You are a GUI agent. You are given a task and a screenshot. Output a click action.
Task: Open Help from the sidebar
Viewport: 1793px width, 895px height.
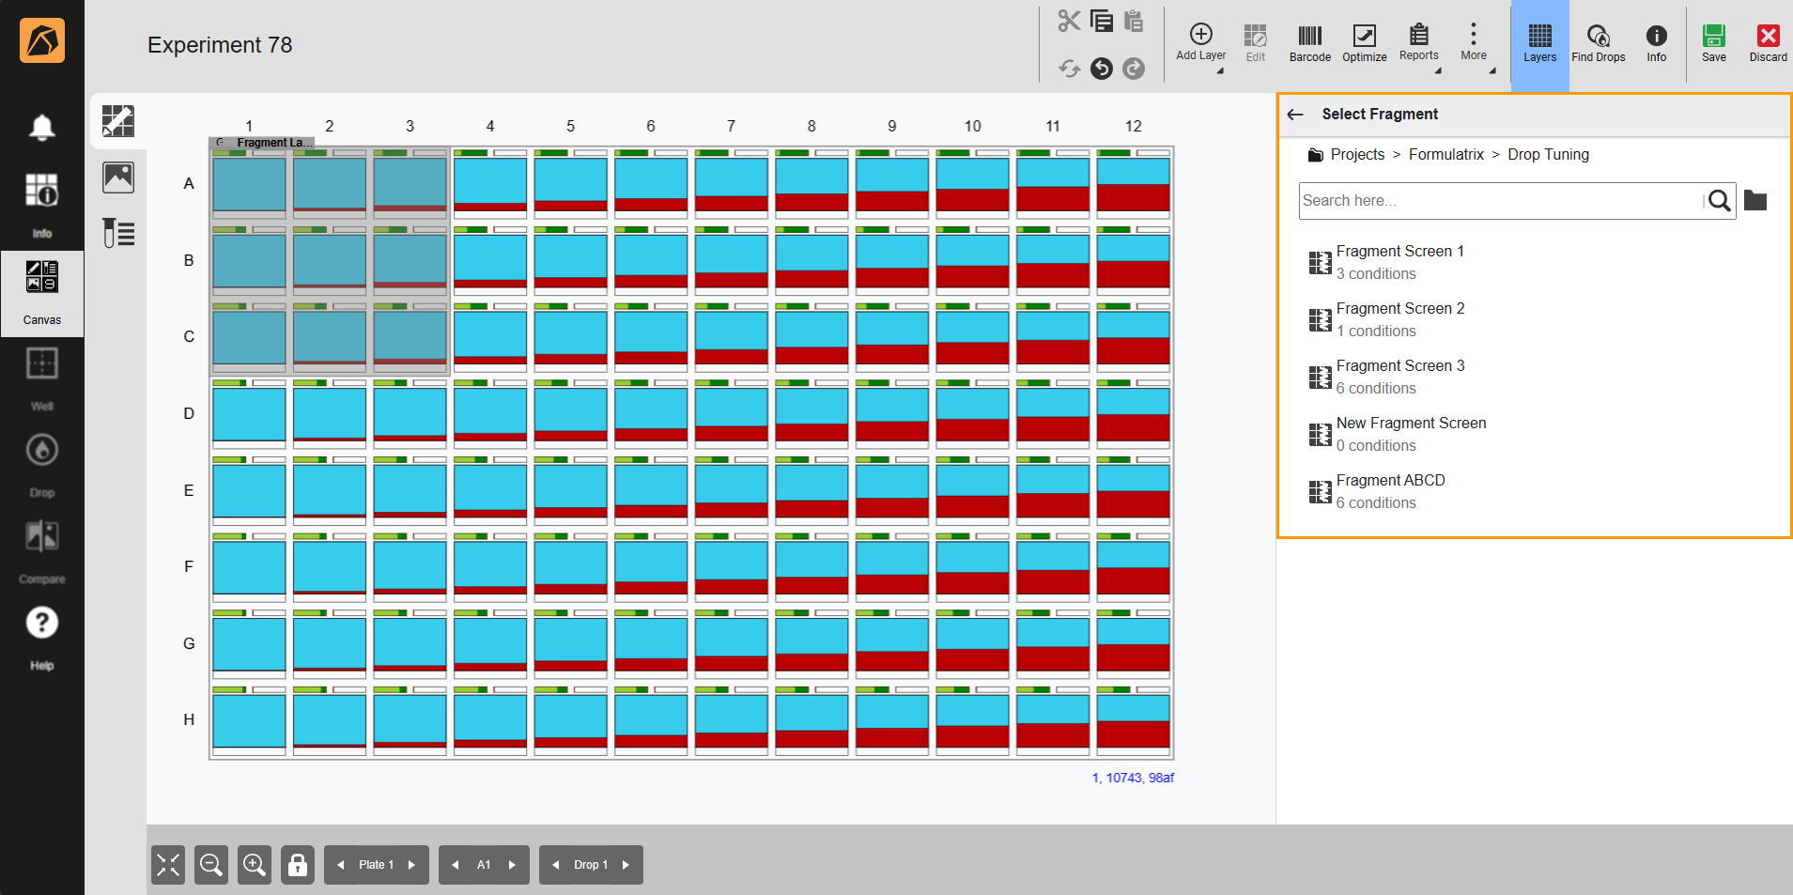[41, 639]
